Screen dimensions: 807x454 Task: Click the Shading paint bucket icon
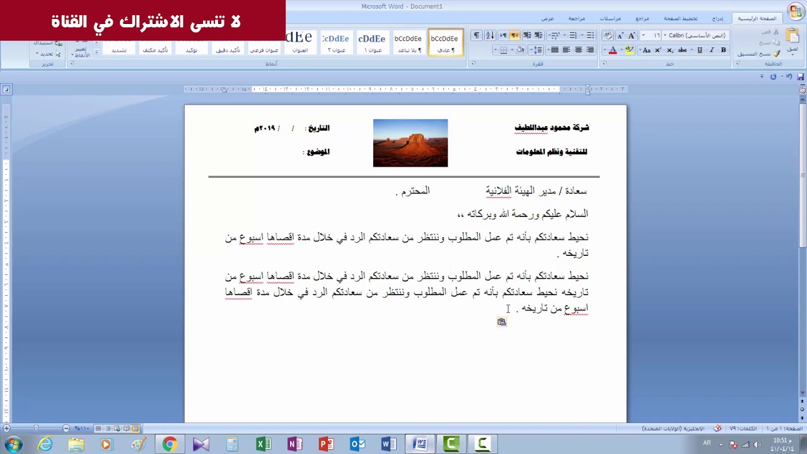point(520,50)
